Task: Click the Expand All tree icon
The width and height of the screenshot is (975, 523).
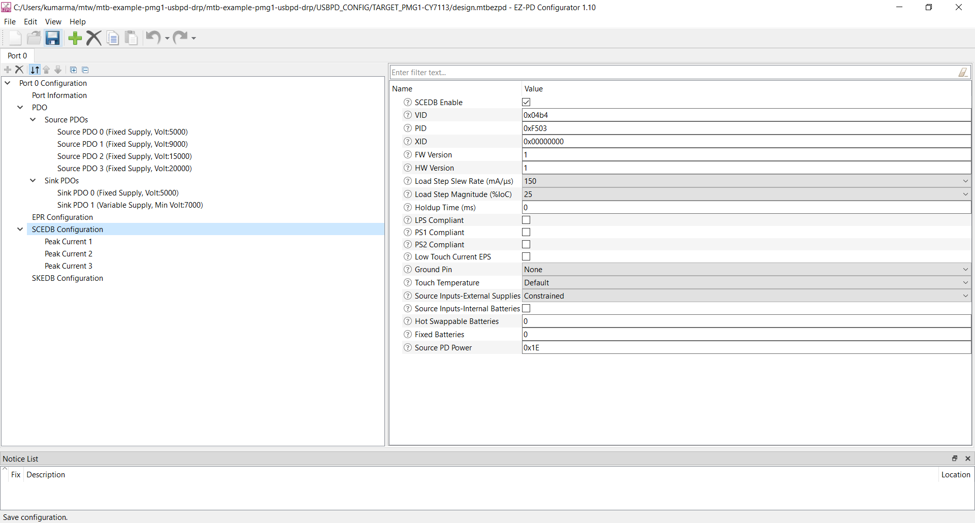Action: (x=73, y=70)
